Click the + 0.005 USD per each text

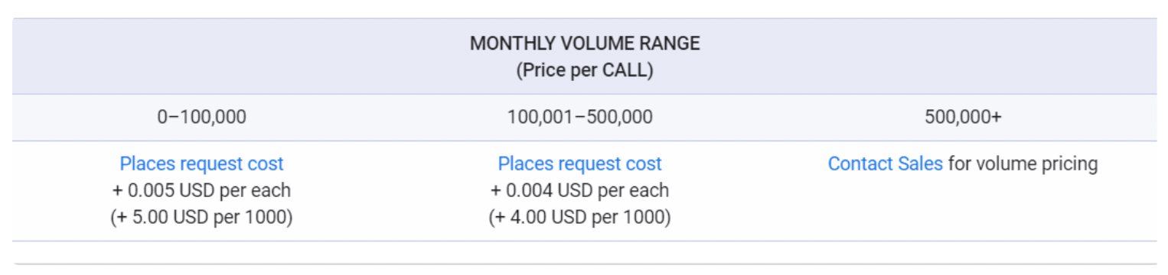[201, 190]
